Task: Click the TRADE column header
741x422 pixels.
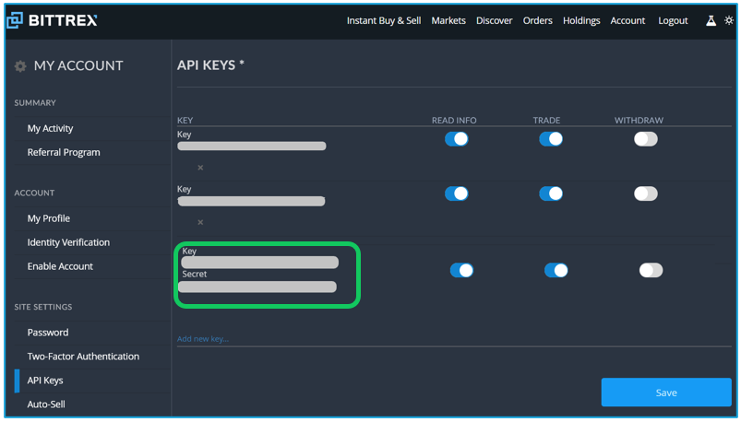Action: (x=547, y=121)
